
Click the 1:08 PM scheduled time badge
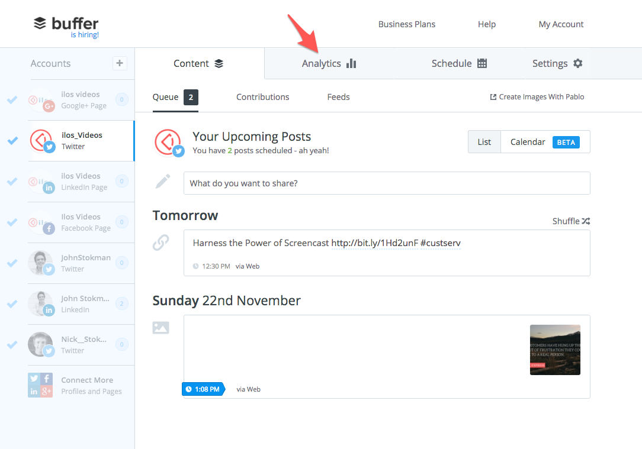(x=203, y=389)
